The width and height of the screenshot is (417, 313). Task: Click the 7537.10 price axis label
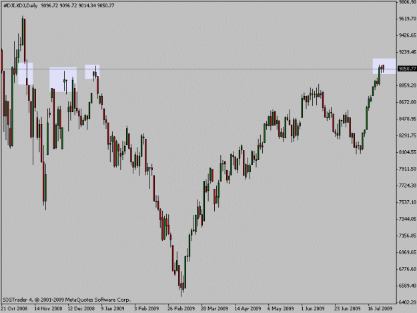click(407, 202)
